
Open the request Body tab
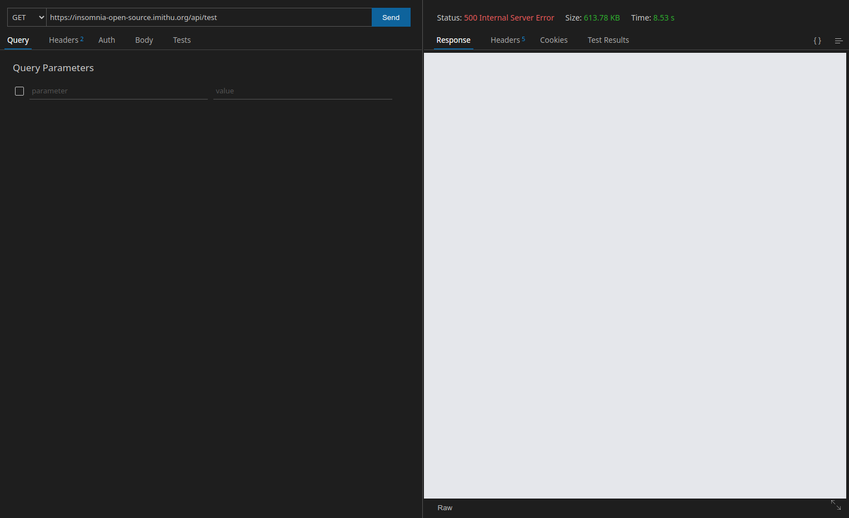point(144,39)
